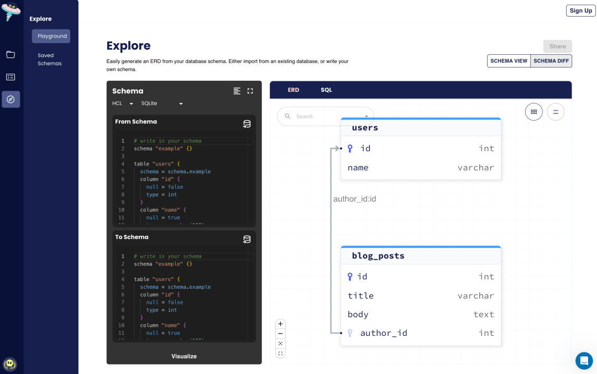This screenshot has width=597, height=374.
Task: Open the HCL language dropdown
Action: (x=123, y=103)
